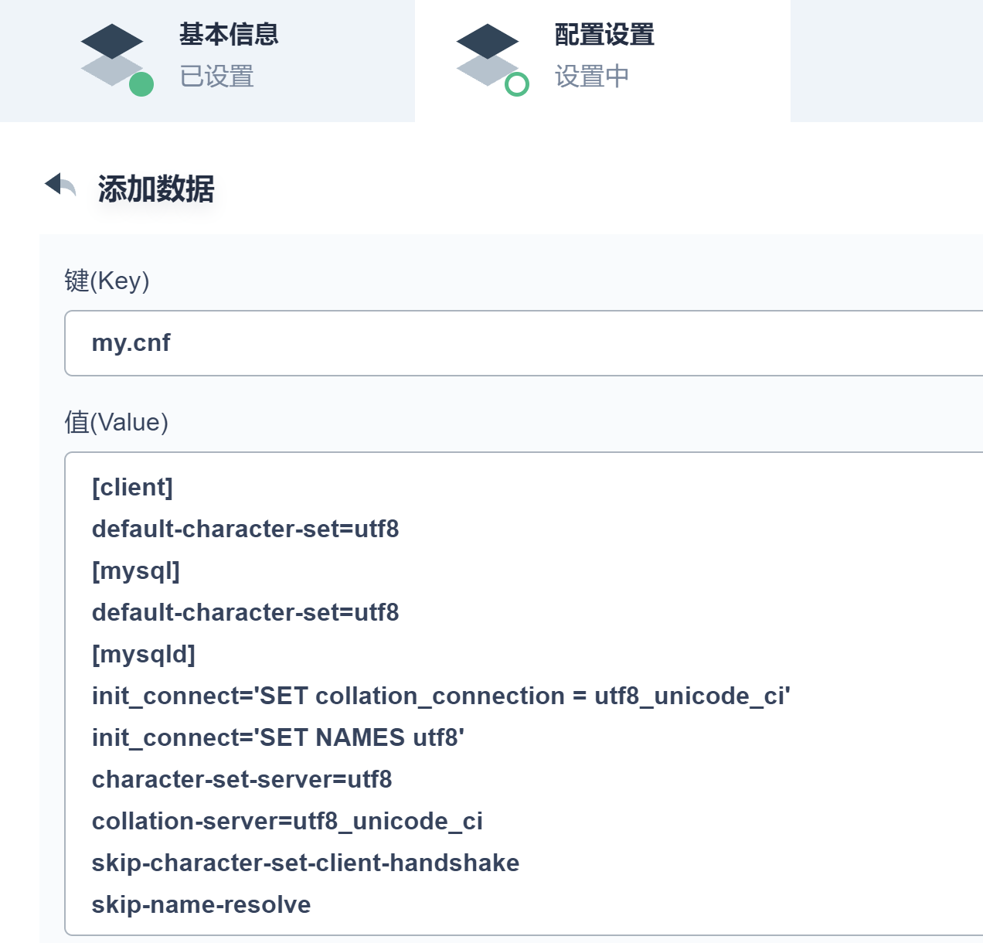
Task: Place cursor on the [client] line
Action: (132, 488)
